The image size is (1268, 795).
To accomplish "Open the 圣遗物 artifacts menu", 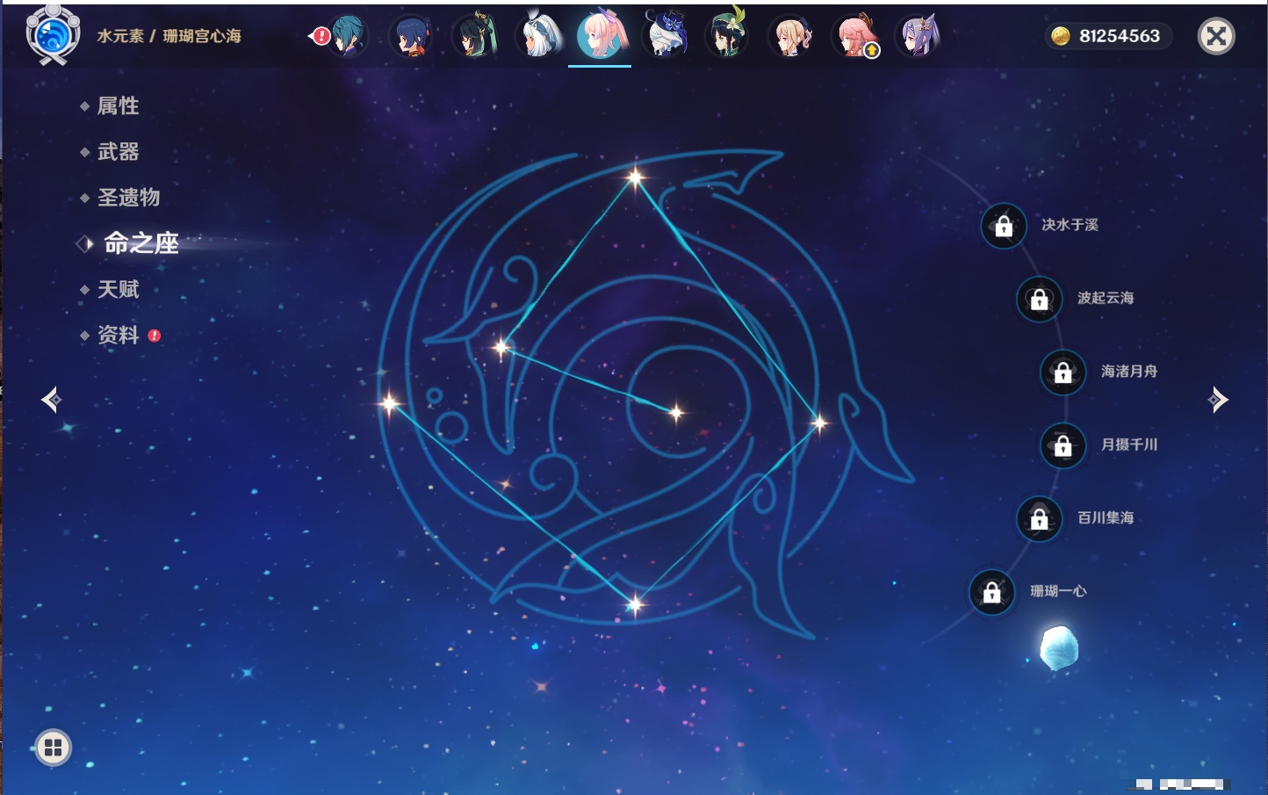I will click(128, 198).
